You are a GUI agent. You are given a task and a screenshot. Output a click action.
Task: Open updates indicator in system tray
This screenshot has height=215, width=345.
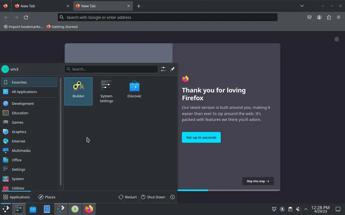(x=282, y=209)
